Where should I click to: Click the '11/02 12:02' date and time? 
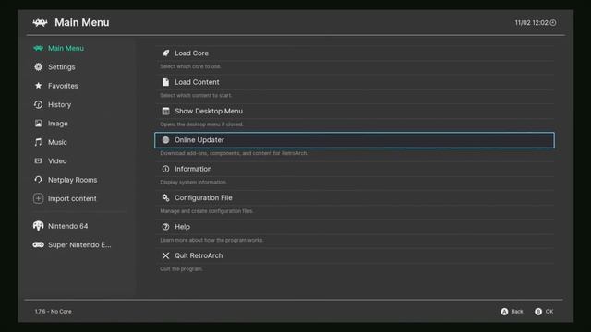pyautogui.click(x=532, y=22)
